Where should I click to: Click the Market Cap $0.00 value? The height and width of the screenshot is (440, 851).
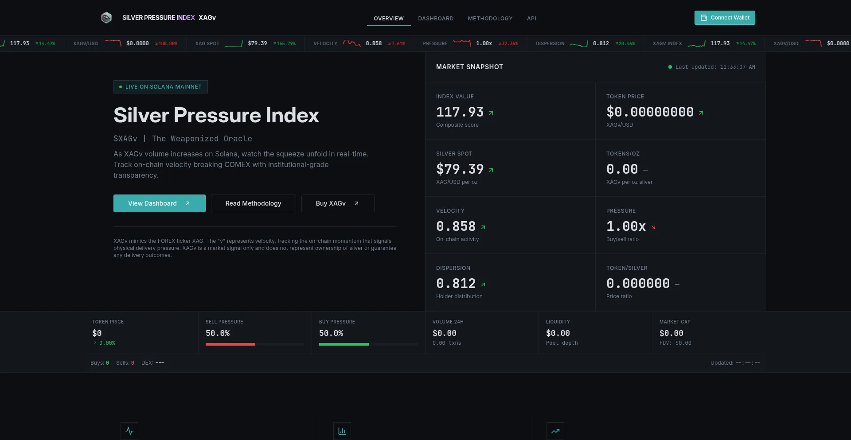click(671, 333)
